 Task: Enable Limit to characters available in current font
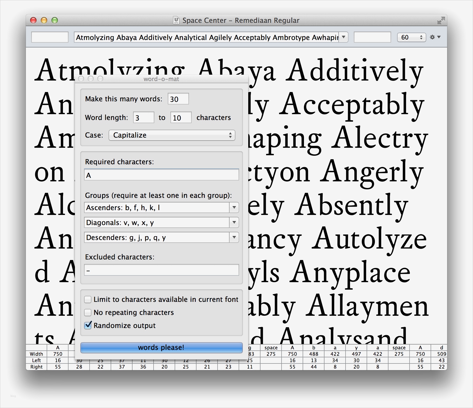point(88,299)
